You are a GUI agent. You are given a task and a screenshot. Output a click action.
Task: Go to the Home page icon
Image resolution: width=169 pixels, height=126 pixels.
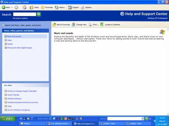pyautogui.click(x=24, y=7)
